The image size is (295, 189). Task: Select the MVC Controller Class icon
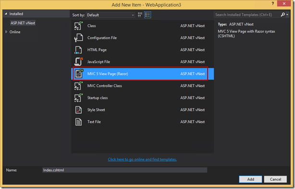pyautogui.click(x=78, y=86)
